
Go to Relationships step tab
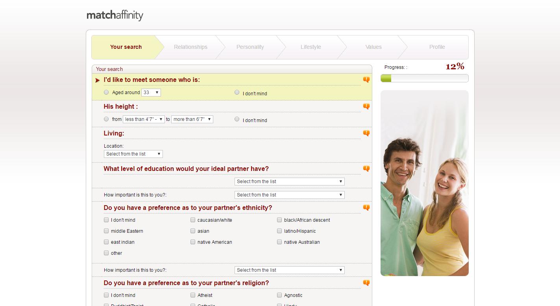pyautogui.click(x=190, y=47)
